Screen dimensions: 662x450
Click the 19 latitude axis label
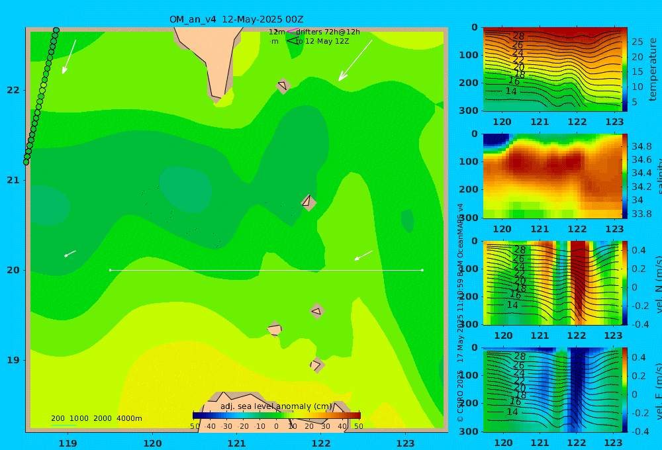(13, 360)
